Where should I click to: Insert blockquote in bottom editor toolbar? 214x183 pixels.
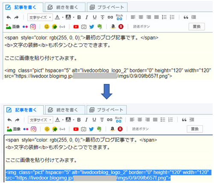(x=184, y=120)
